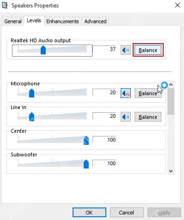Screen dimensions: 184x220
Task: Click the Line In value field showing 20
Action: tap(104, 116)
